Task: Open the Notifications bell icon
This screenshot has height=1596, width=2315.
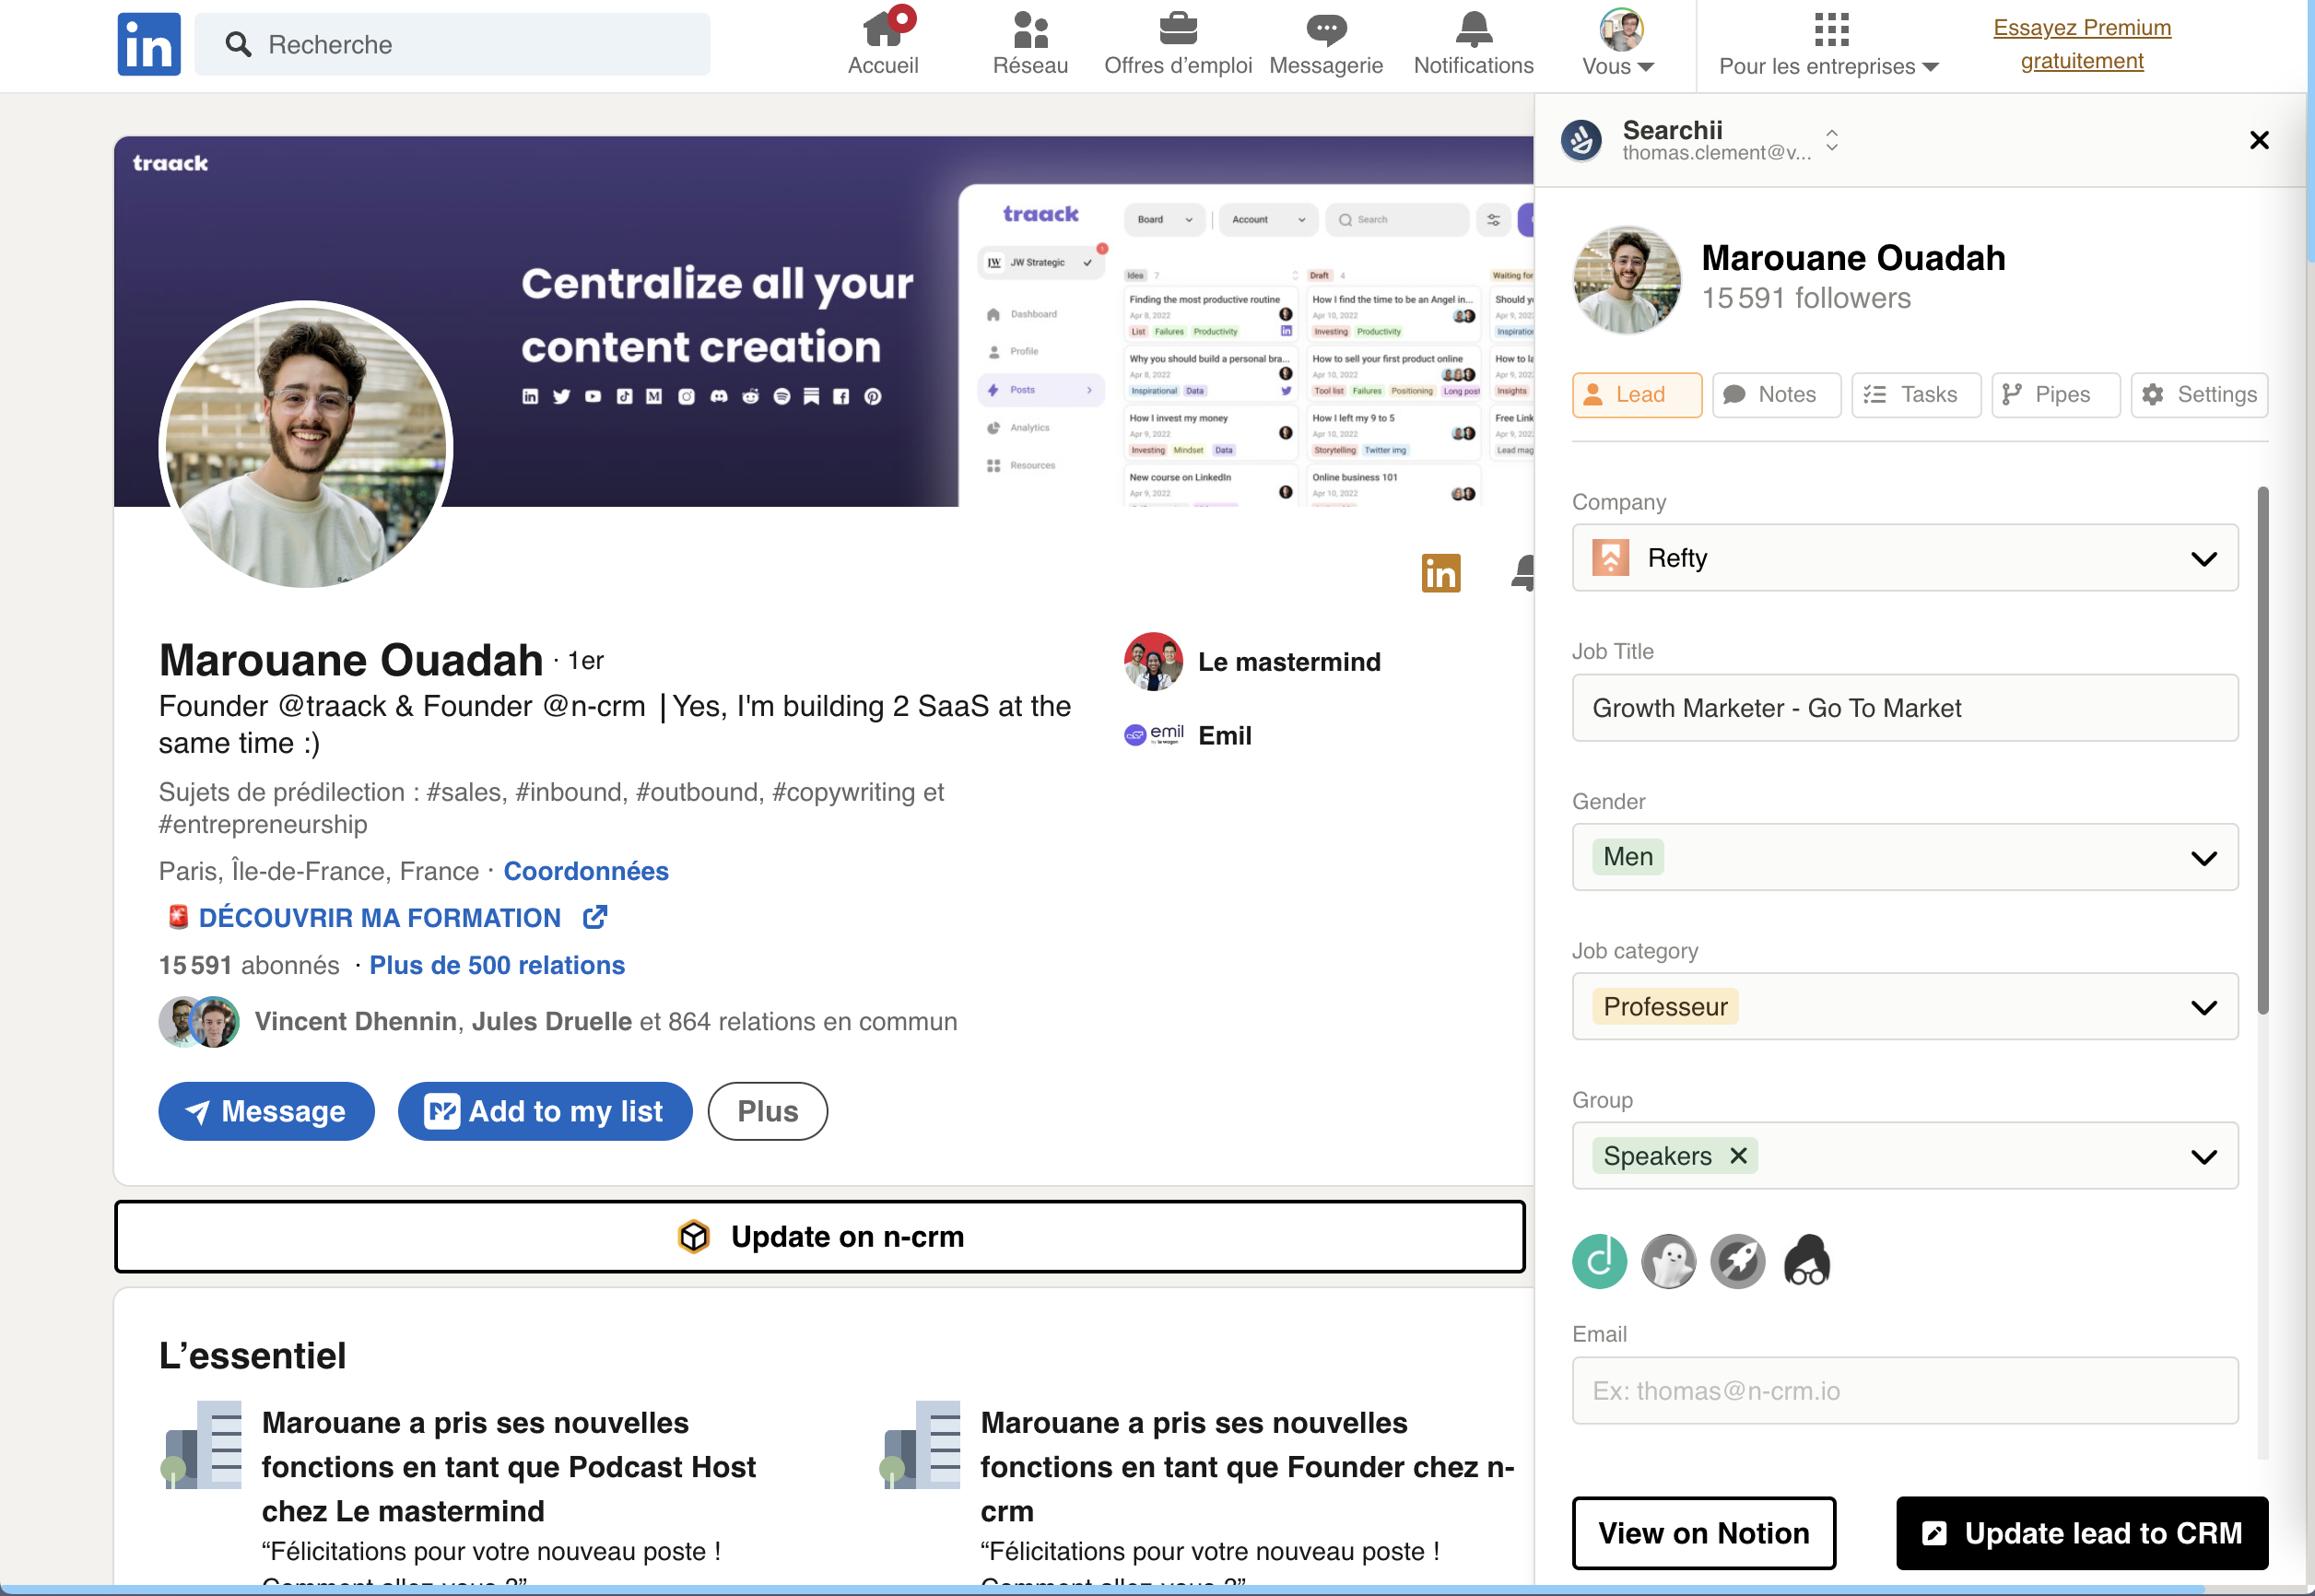Action: click(1473, 30)
